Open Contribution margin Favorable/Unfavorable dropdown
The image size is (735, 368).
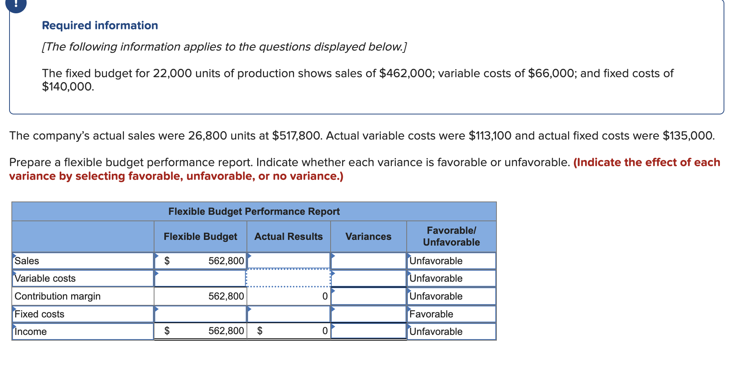pyautogui.click(x=452, y=296)
